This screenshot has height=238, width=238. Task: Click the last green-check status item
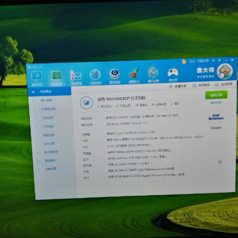tap(176, 104)
